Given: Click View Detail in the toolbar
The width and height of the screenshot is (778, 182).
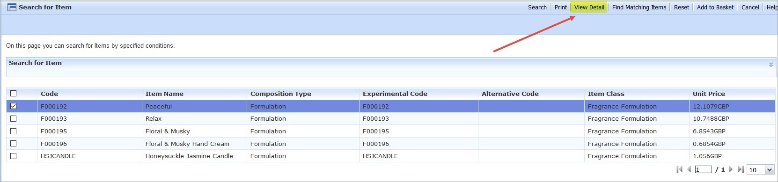Looking at the screenshot, I should pyautogui.click(x=589, y=7).
